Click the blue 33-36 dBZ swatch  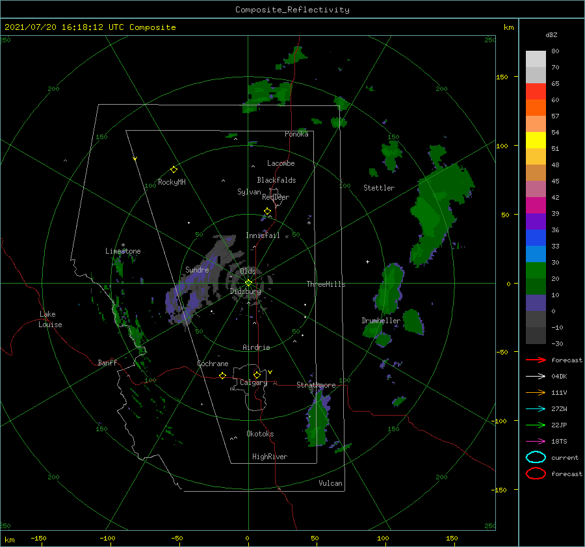coord(536,238)
